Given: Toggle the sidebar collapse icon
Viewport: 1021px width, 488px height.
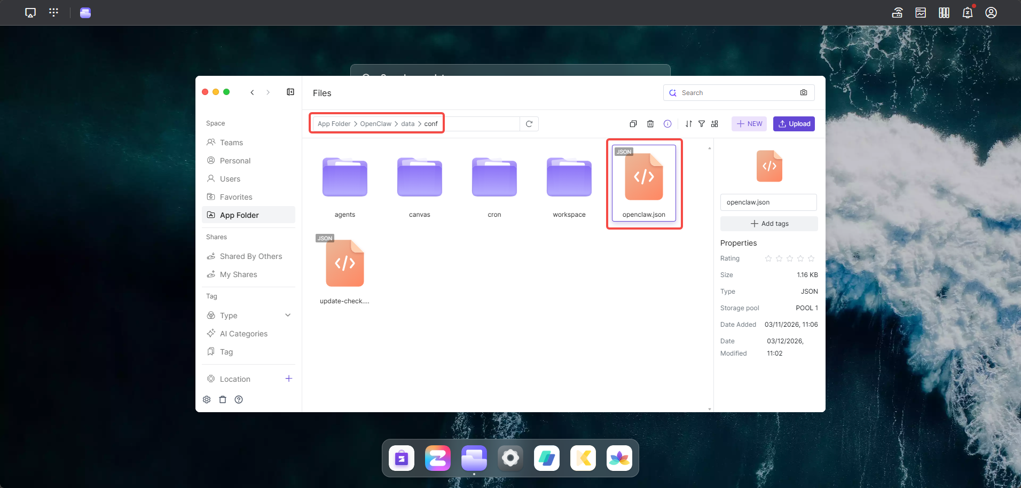Looking at the screenshot, I should 290,92.
